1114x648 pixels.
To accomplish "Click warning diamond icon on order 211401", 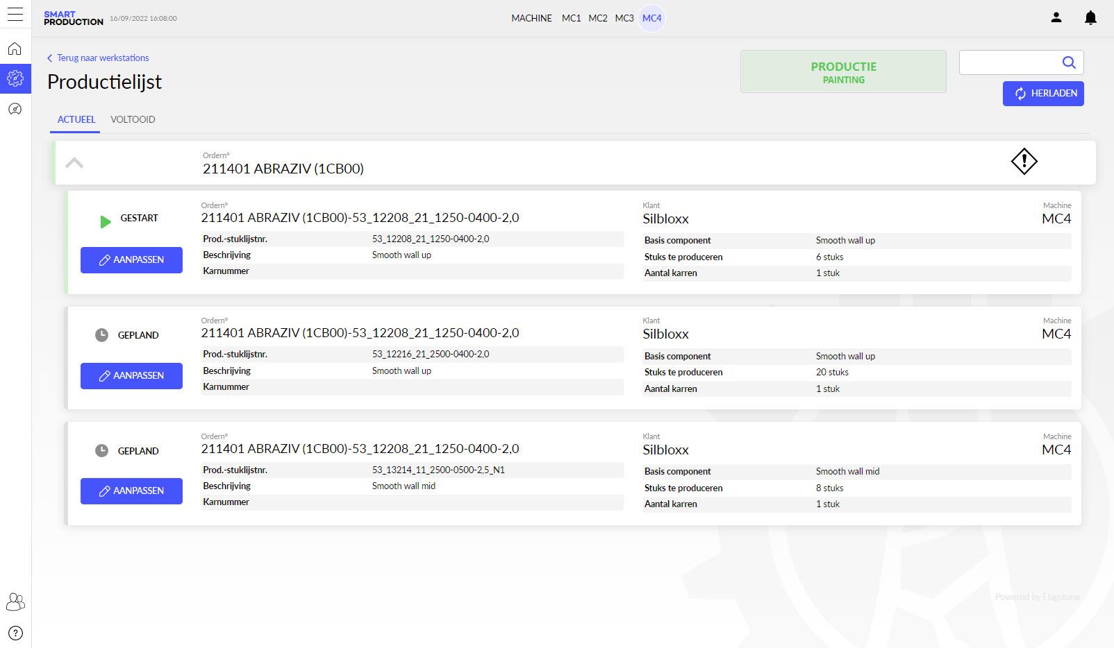I will tap(1024, 162).
